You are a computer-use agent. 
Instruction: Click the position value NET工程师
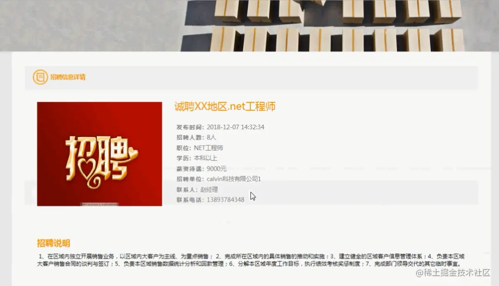(209, 148)
